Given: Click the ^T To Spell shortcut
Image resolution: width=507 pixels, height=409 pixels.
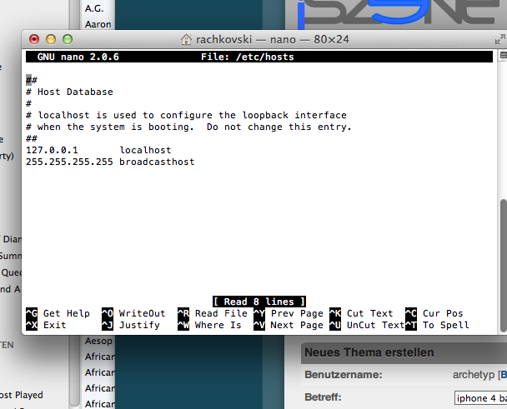Looking at the screenshot, I should (x=437, y=325).
